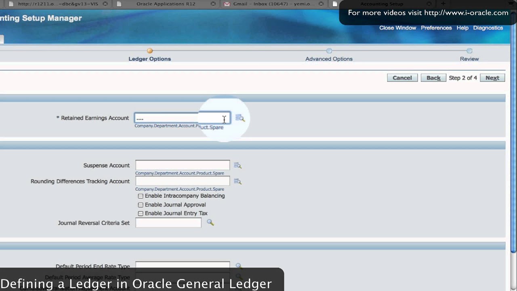Focus the Retained Earnings Account field
The height and width of the screenshot is (291, 517).
pyautogui.click(x=183, y=118)
